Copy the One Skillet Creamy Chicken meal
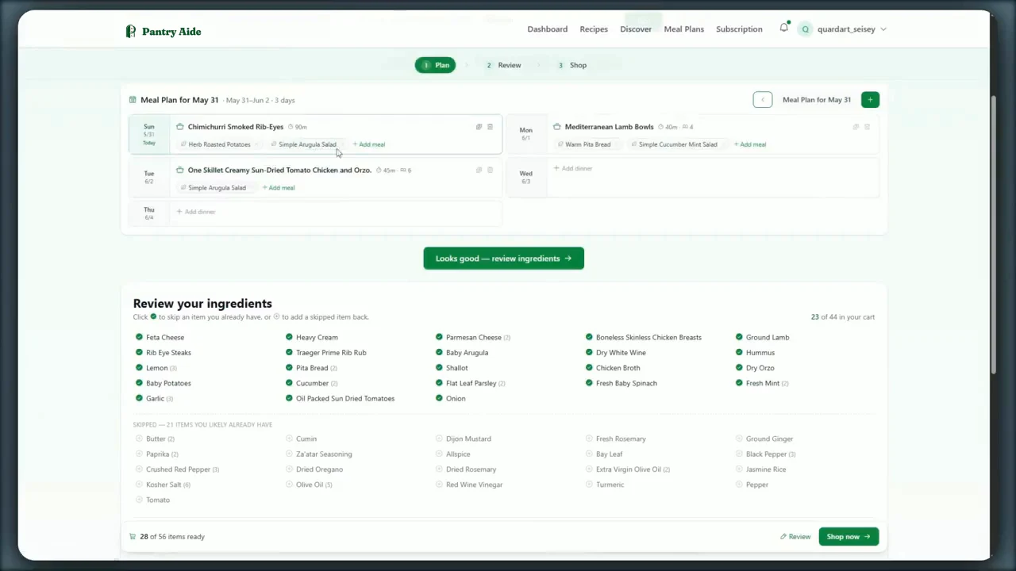The width and height of the screenshot is (1016, 571). pyautogui.click(x=479, y=170)
